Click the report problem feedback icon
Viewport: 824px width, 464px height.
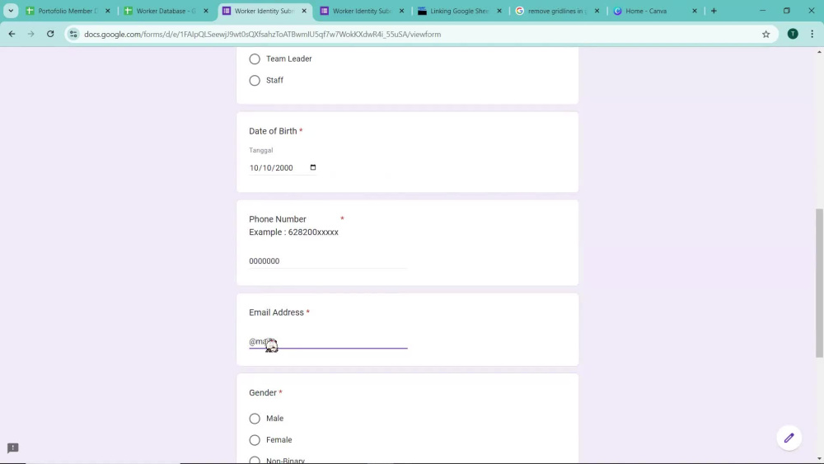click(13, 448)
